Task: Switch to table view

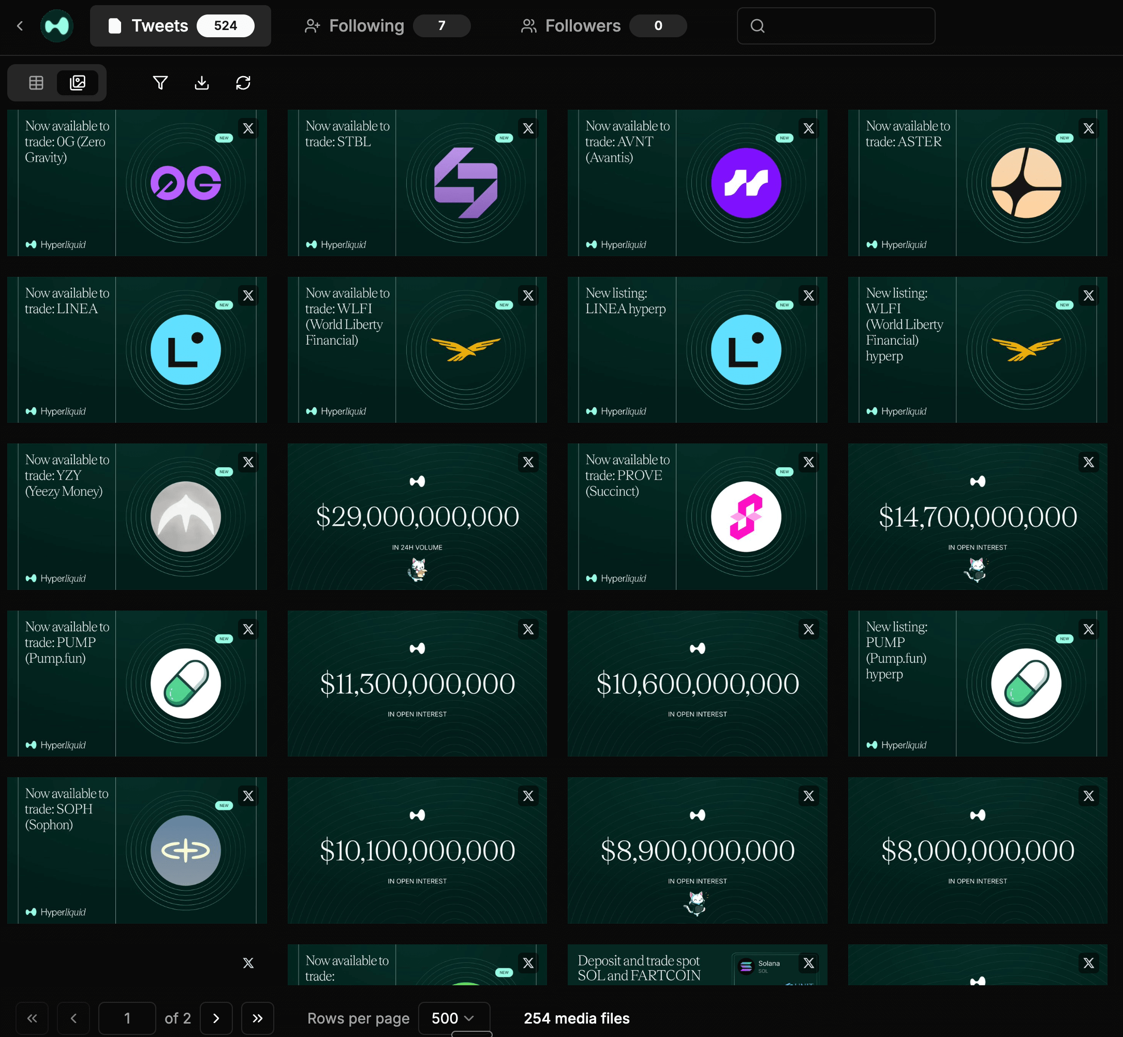Action: click(36, 83)
